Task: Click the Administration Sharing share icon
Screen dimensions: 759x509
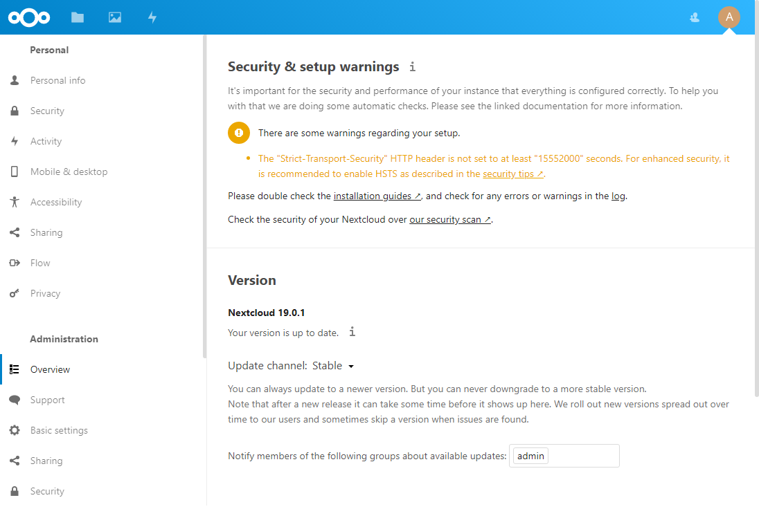Action: click(15, 461)
